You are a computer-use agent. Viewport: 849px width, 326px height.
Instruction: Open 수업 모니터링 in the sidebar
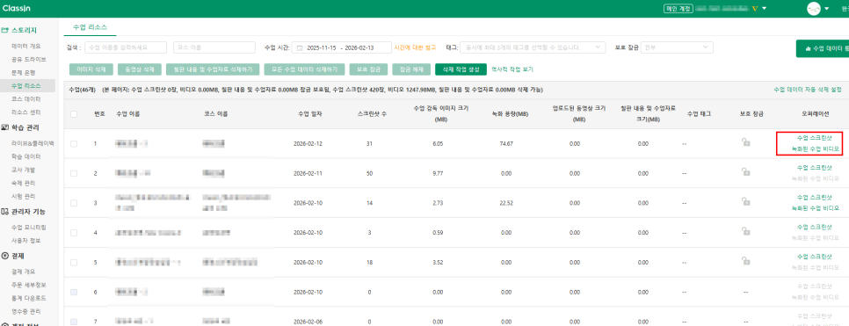tap(28, 227)
